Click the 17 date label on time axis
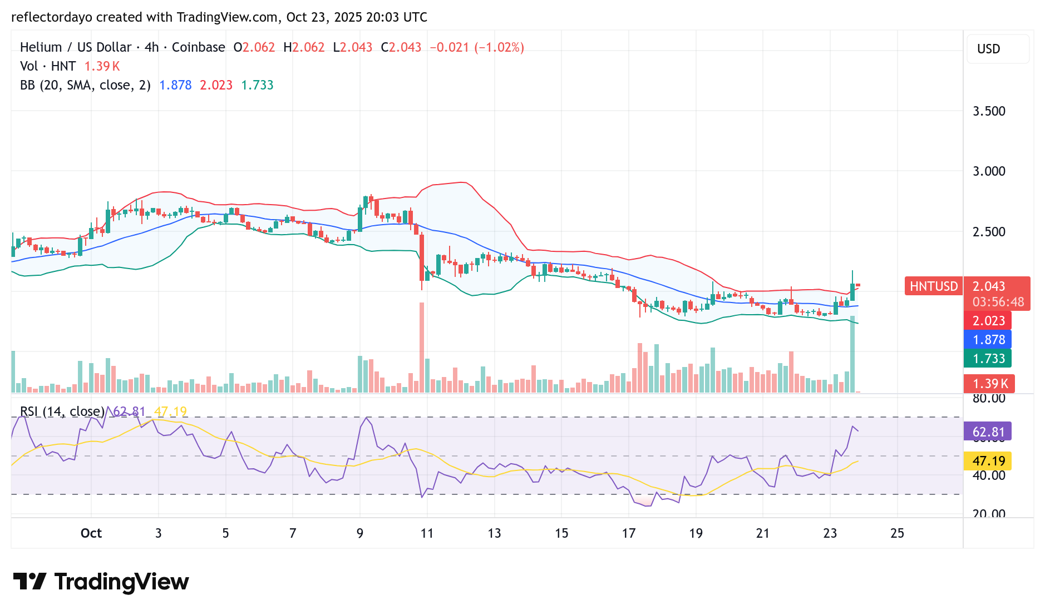 click(629, 533)
